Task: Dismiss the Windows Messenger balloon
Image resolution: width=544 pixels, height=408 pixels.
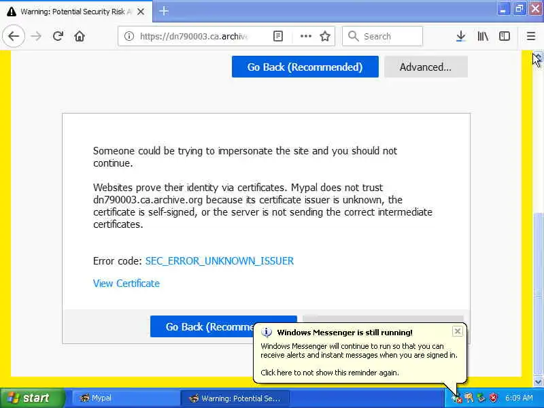Action: tap(457, 331)
